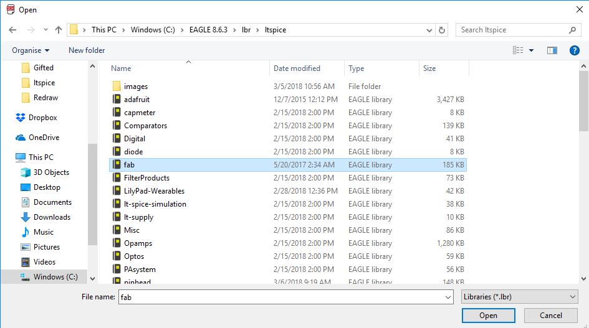
Task: Expand the address bar history dropdown
Action: click(429, 30)
